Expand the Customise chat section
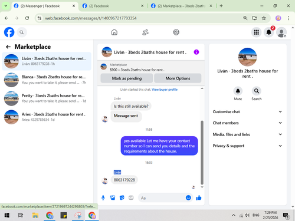295x221 pixels. (247, 111)
